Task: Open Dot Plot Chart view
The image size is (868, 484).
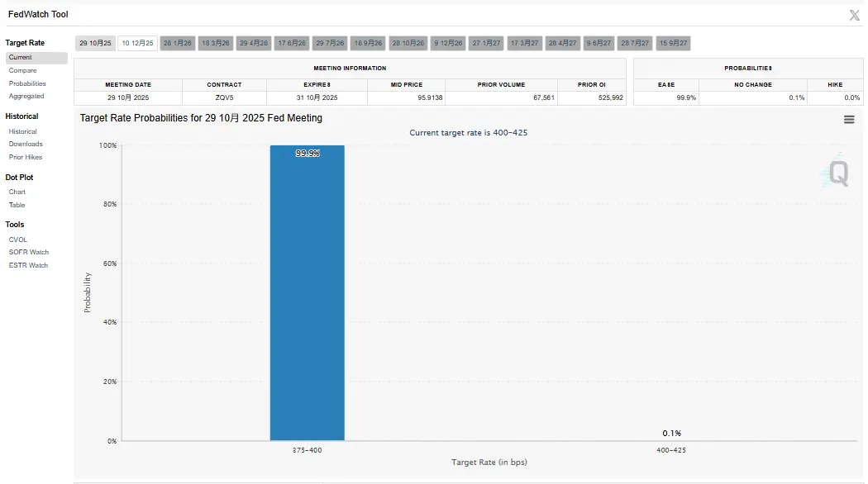Action: [x=17, y=192]
